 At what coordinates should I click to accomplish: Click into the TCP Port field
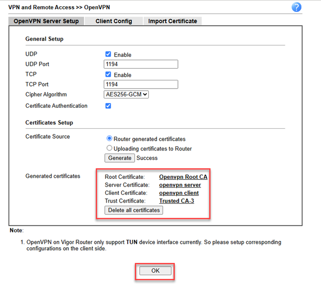tap(140, 85)
